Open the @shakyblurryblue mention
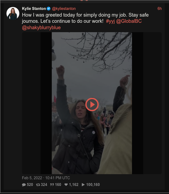 click(41, 28)
